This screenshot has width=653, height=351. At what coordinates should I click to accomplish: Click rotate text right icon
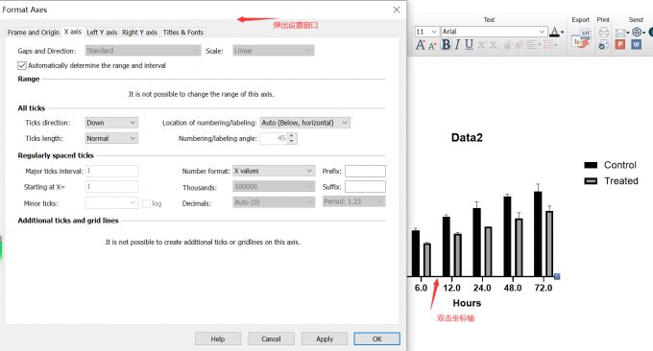519,45
